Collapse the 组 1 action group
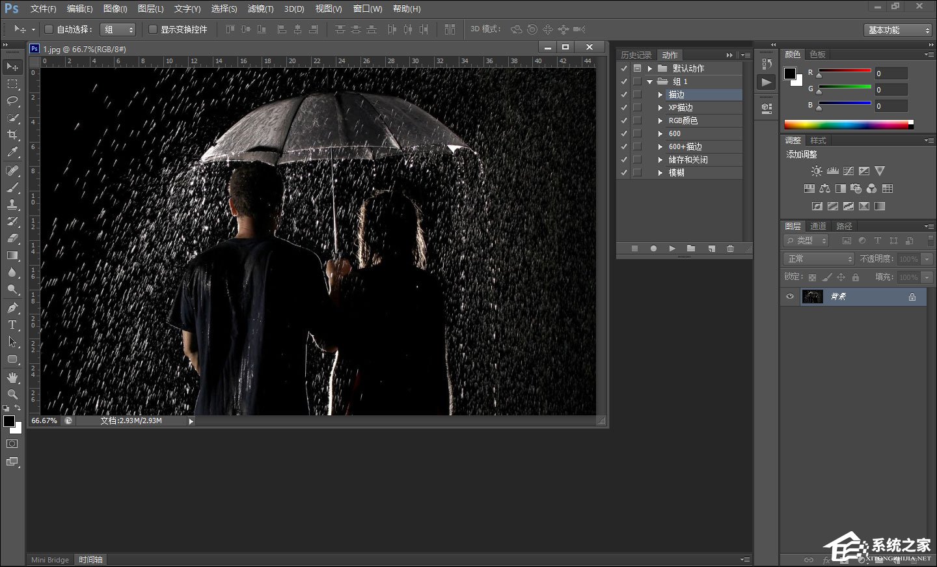Viewport: 937px width, 567px height. pos(649,82)
